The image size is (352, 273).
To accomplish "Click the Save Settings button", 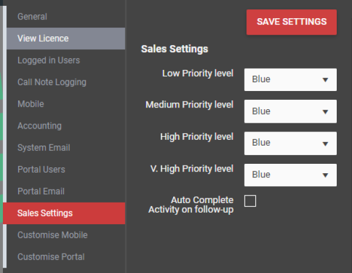I will (x=292, y=22).
